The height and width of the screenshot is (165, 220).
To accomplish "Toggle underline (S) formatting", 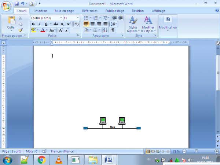I will [46, 24].
